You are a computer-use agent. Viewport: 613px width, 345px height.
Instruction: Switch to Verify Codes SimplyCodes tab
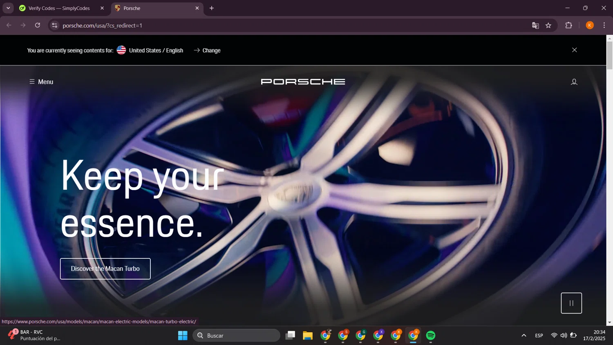coord(59,8)
